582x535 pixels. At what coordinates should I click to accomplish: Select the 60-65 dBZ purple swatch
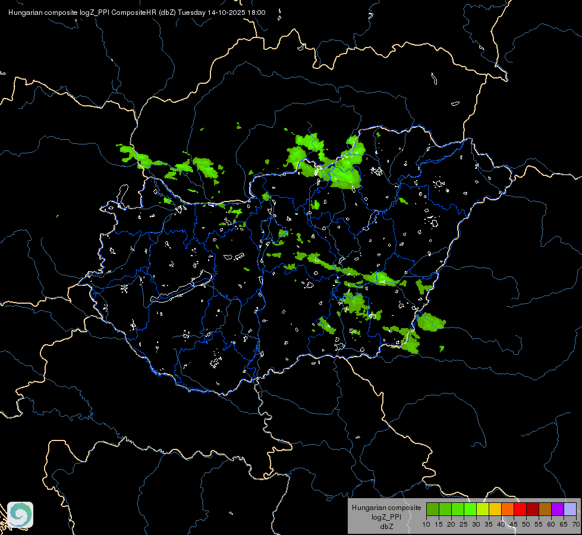click(x=558, y=509)
